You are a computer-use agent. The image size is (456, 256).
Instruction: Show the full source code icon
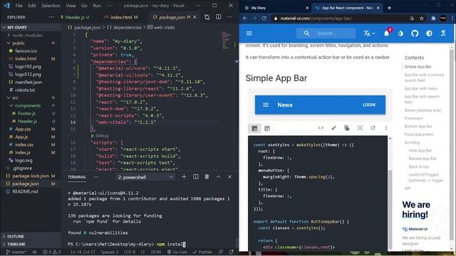click(x=321, y=128)
